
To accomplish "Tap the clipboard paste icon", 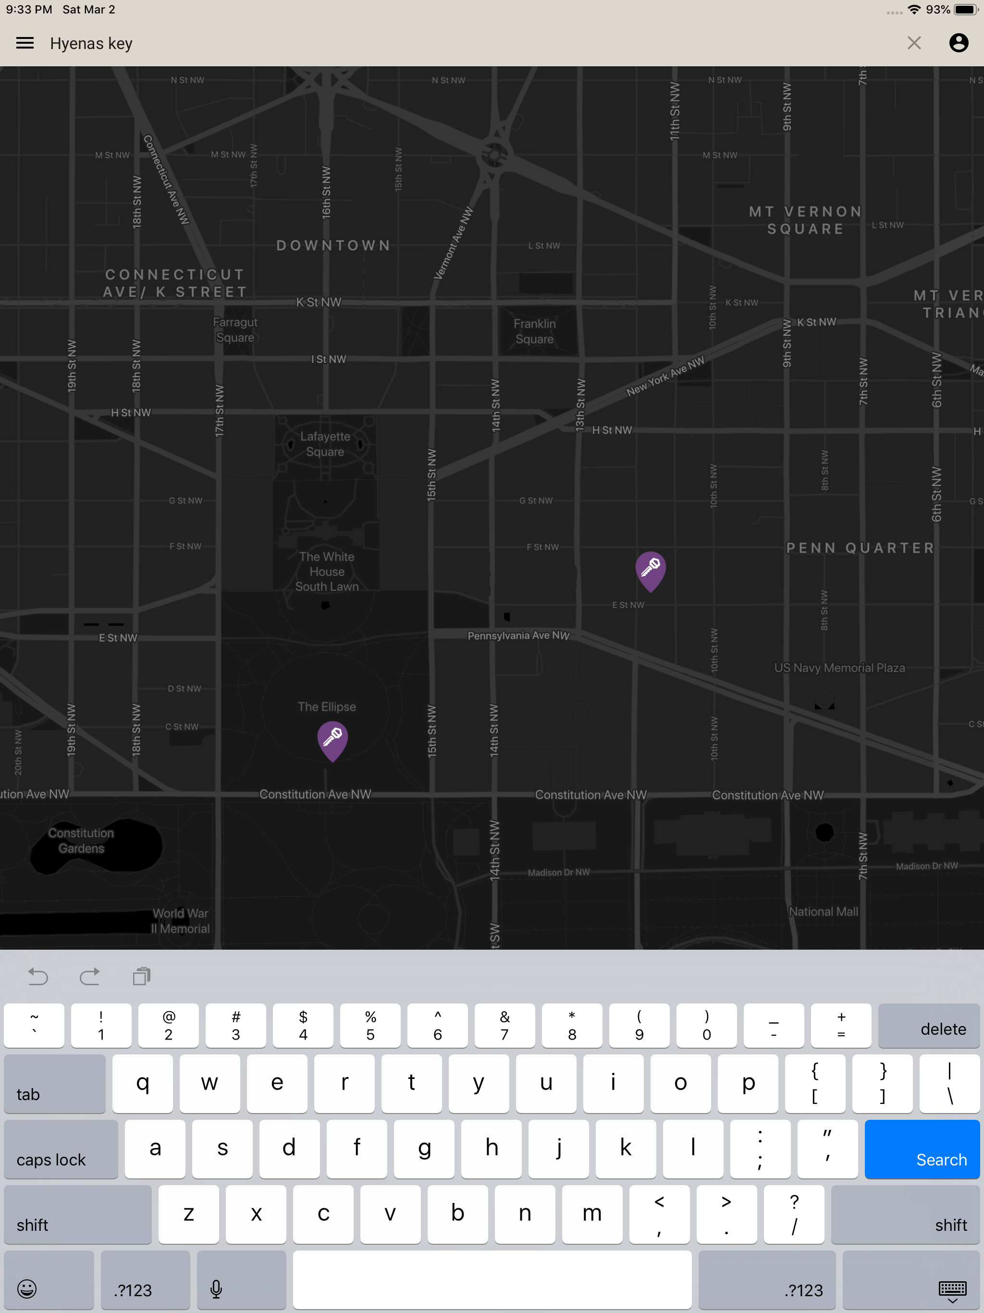I will 142,977.
